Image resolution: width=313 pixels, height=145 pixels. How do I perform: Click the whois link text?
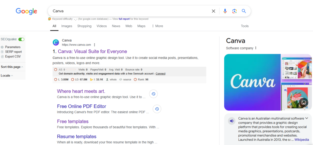(x=113, y=80)
